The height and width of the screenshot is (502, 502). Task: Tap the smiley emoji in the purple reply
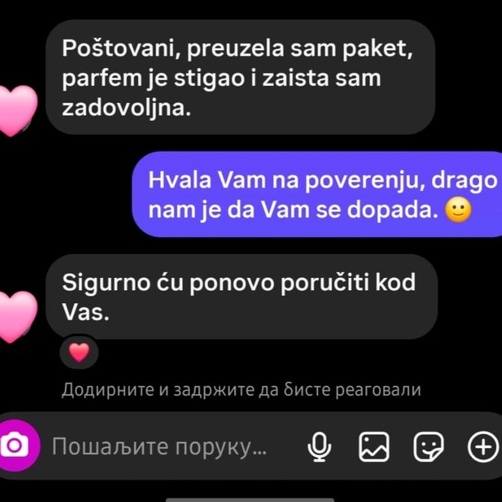click(458, 210)
